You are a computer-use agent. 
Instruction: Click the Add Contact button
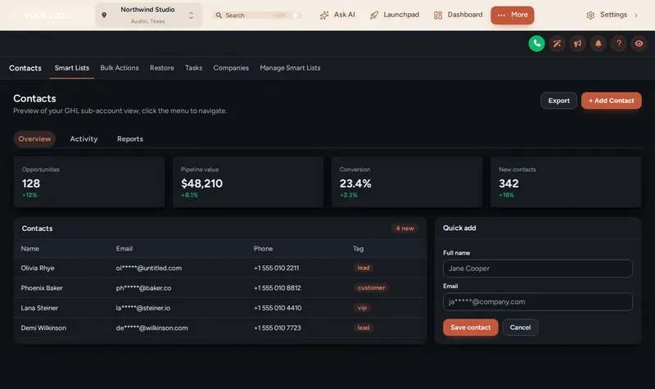point(611,101)
